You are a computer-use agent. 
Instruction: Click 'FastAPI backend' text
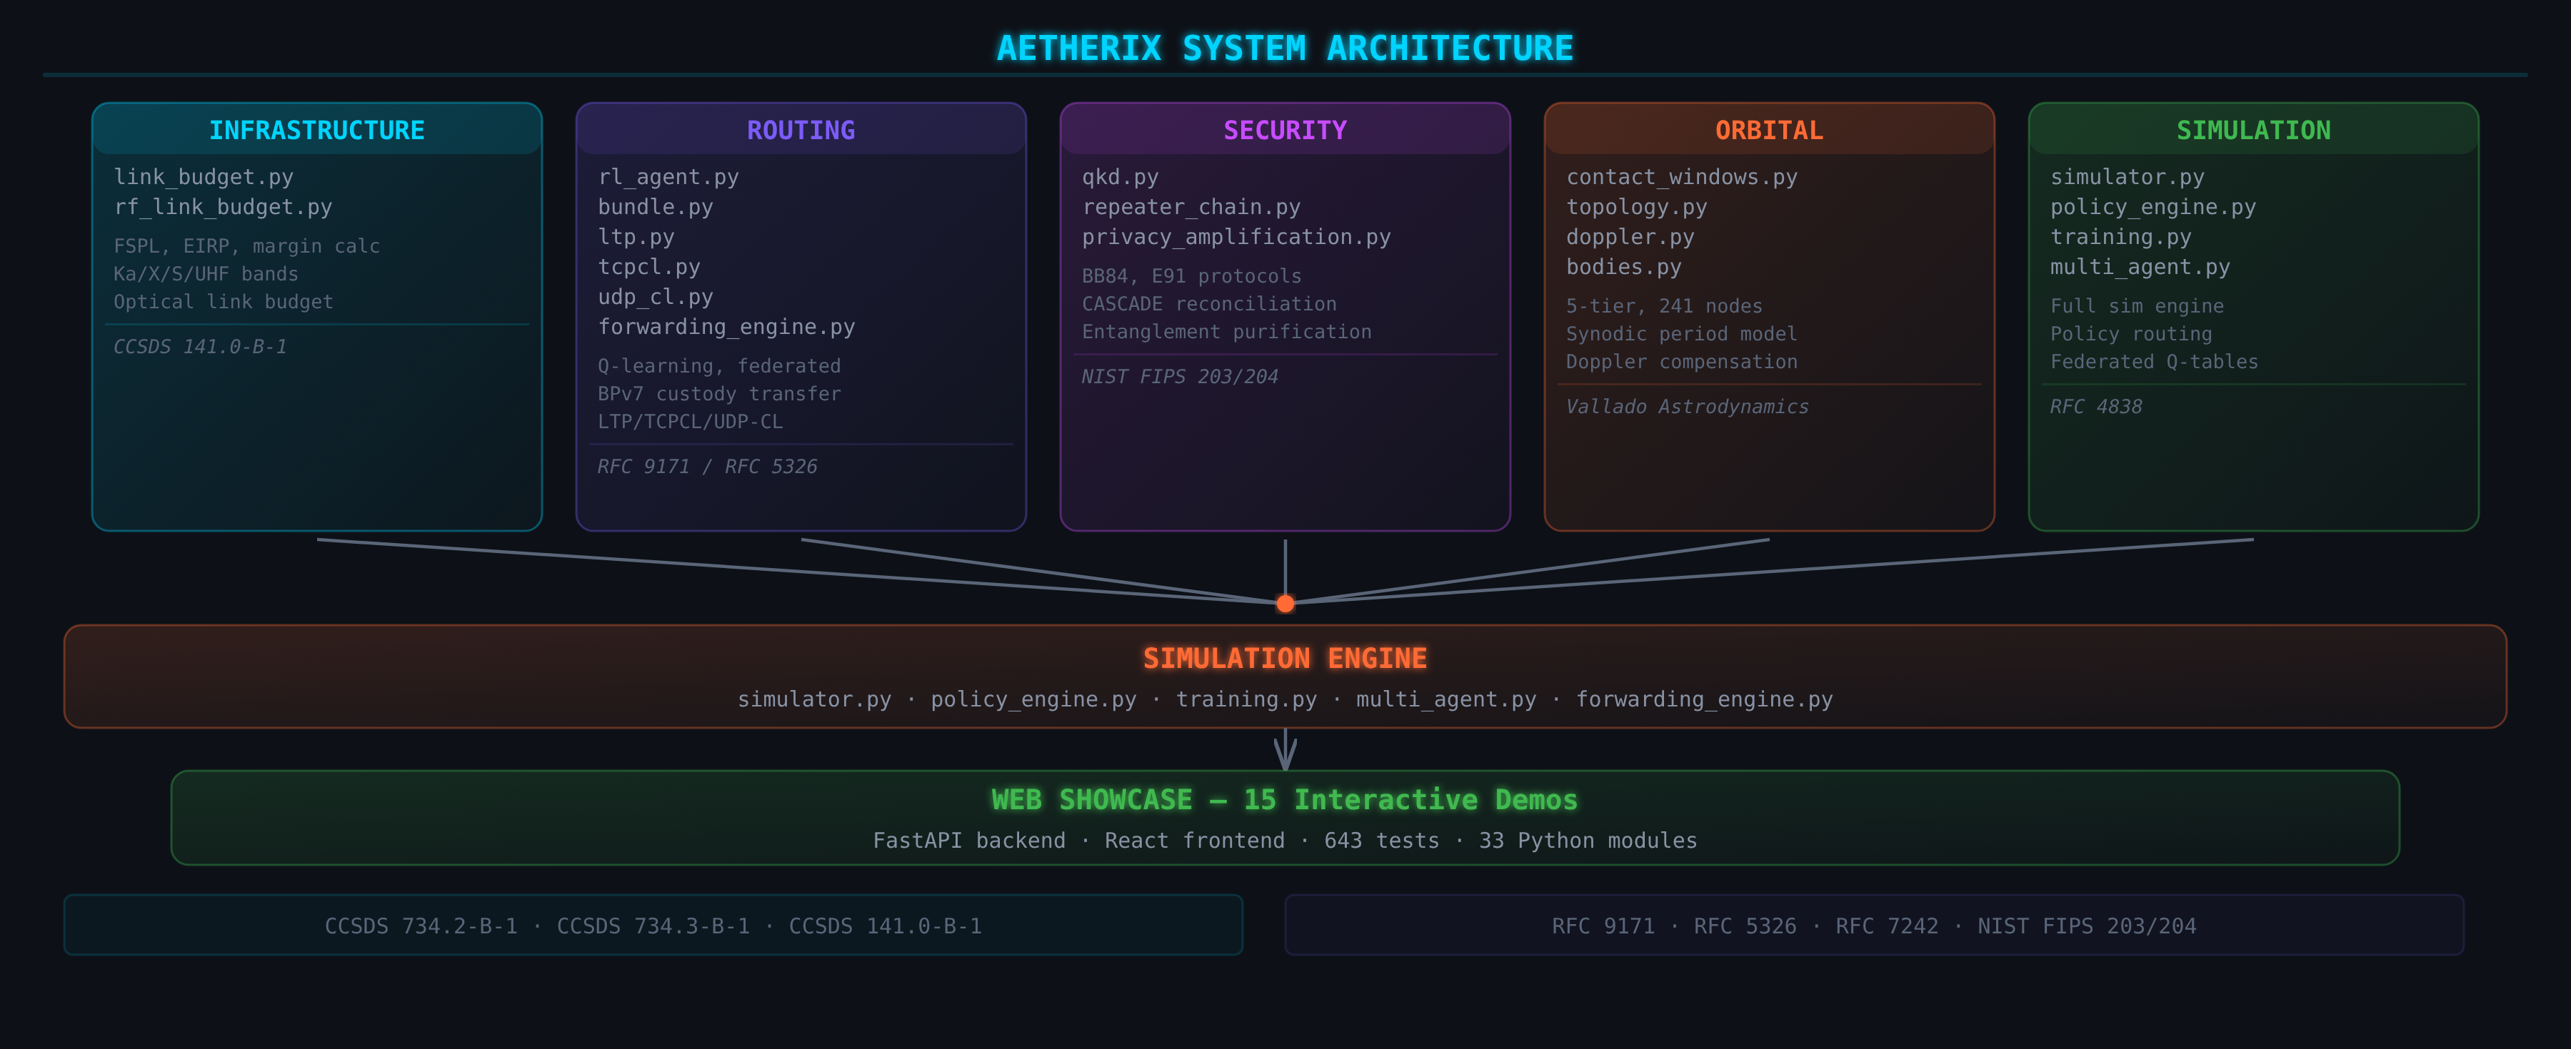(969, 841)
